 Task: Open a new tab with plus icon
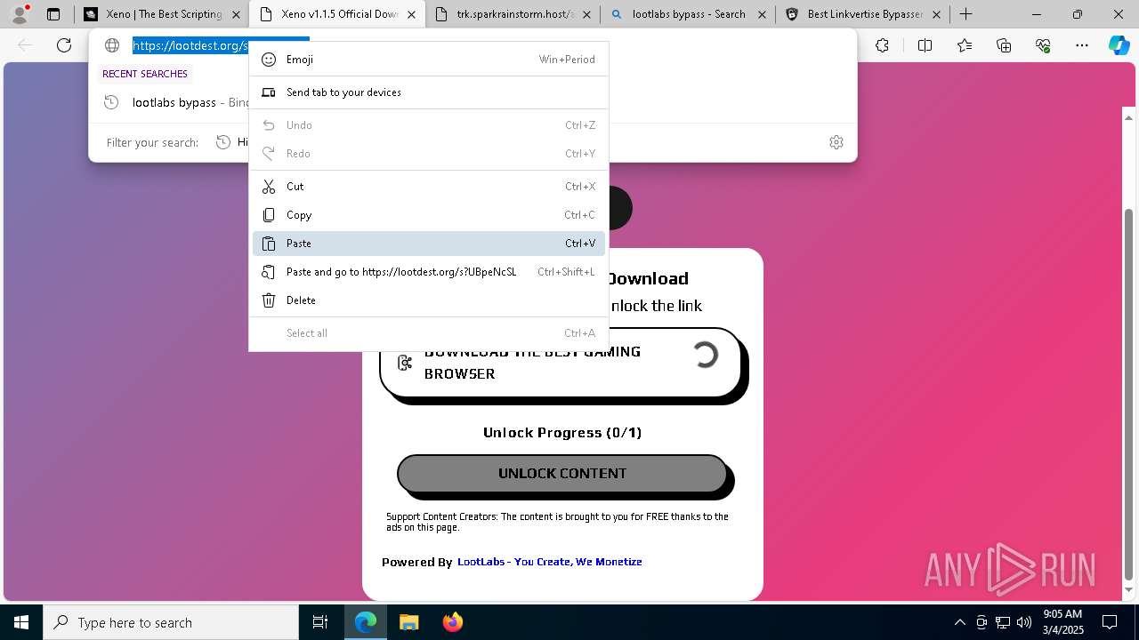pyautogui.click(x=965, y=14)
